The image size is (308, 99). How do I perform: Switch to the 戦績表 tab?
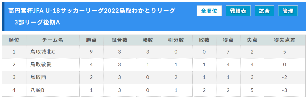pos(238,11)
